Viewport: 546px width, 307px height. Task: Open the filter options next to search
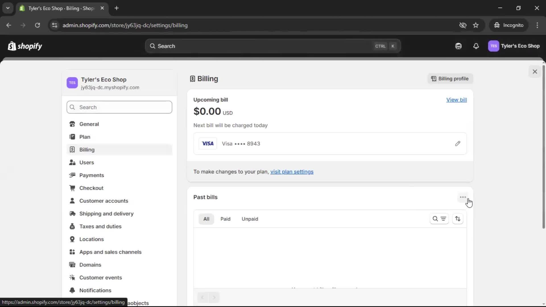coord(444,219)
